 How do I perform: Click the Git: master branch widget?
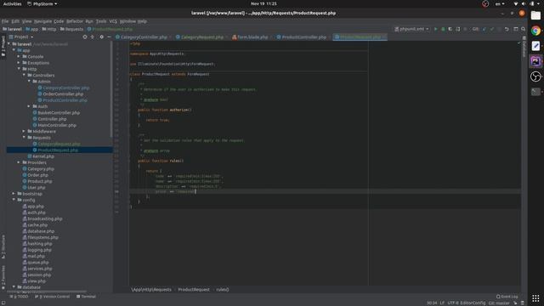coord(499,303)
